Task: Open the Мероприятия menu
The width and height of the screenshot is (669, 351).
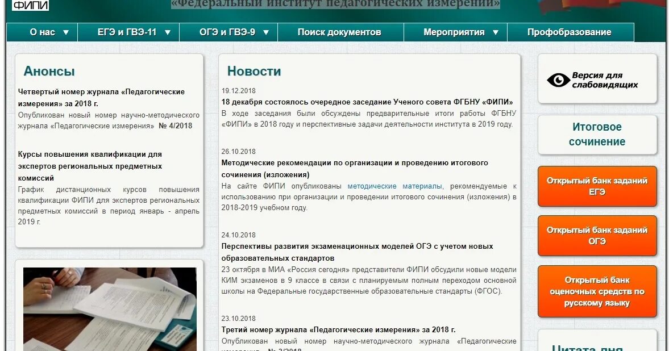Action: [x=455, y=32]
